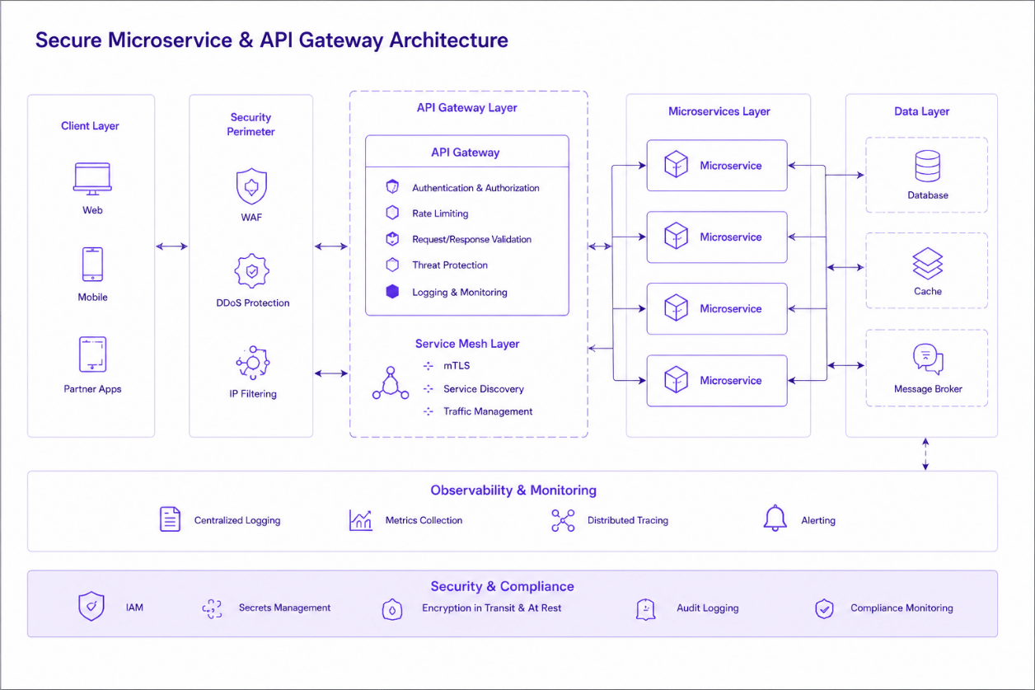Viewport: 1035px width, 690px height.
Task: Click the Message Broker chat icon
Action: 928,359
